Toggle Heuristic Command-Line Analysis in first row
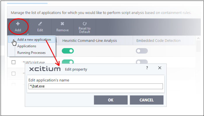The width and height of the screenshot is (204, 116). tap(68, 51)
